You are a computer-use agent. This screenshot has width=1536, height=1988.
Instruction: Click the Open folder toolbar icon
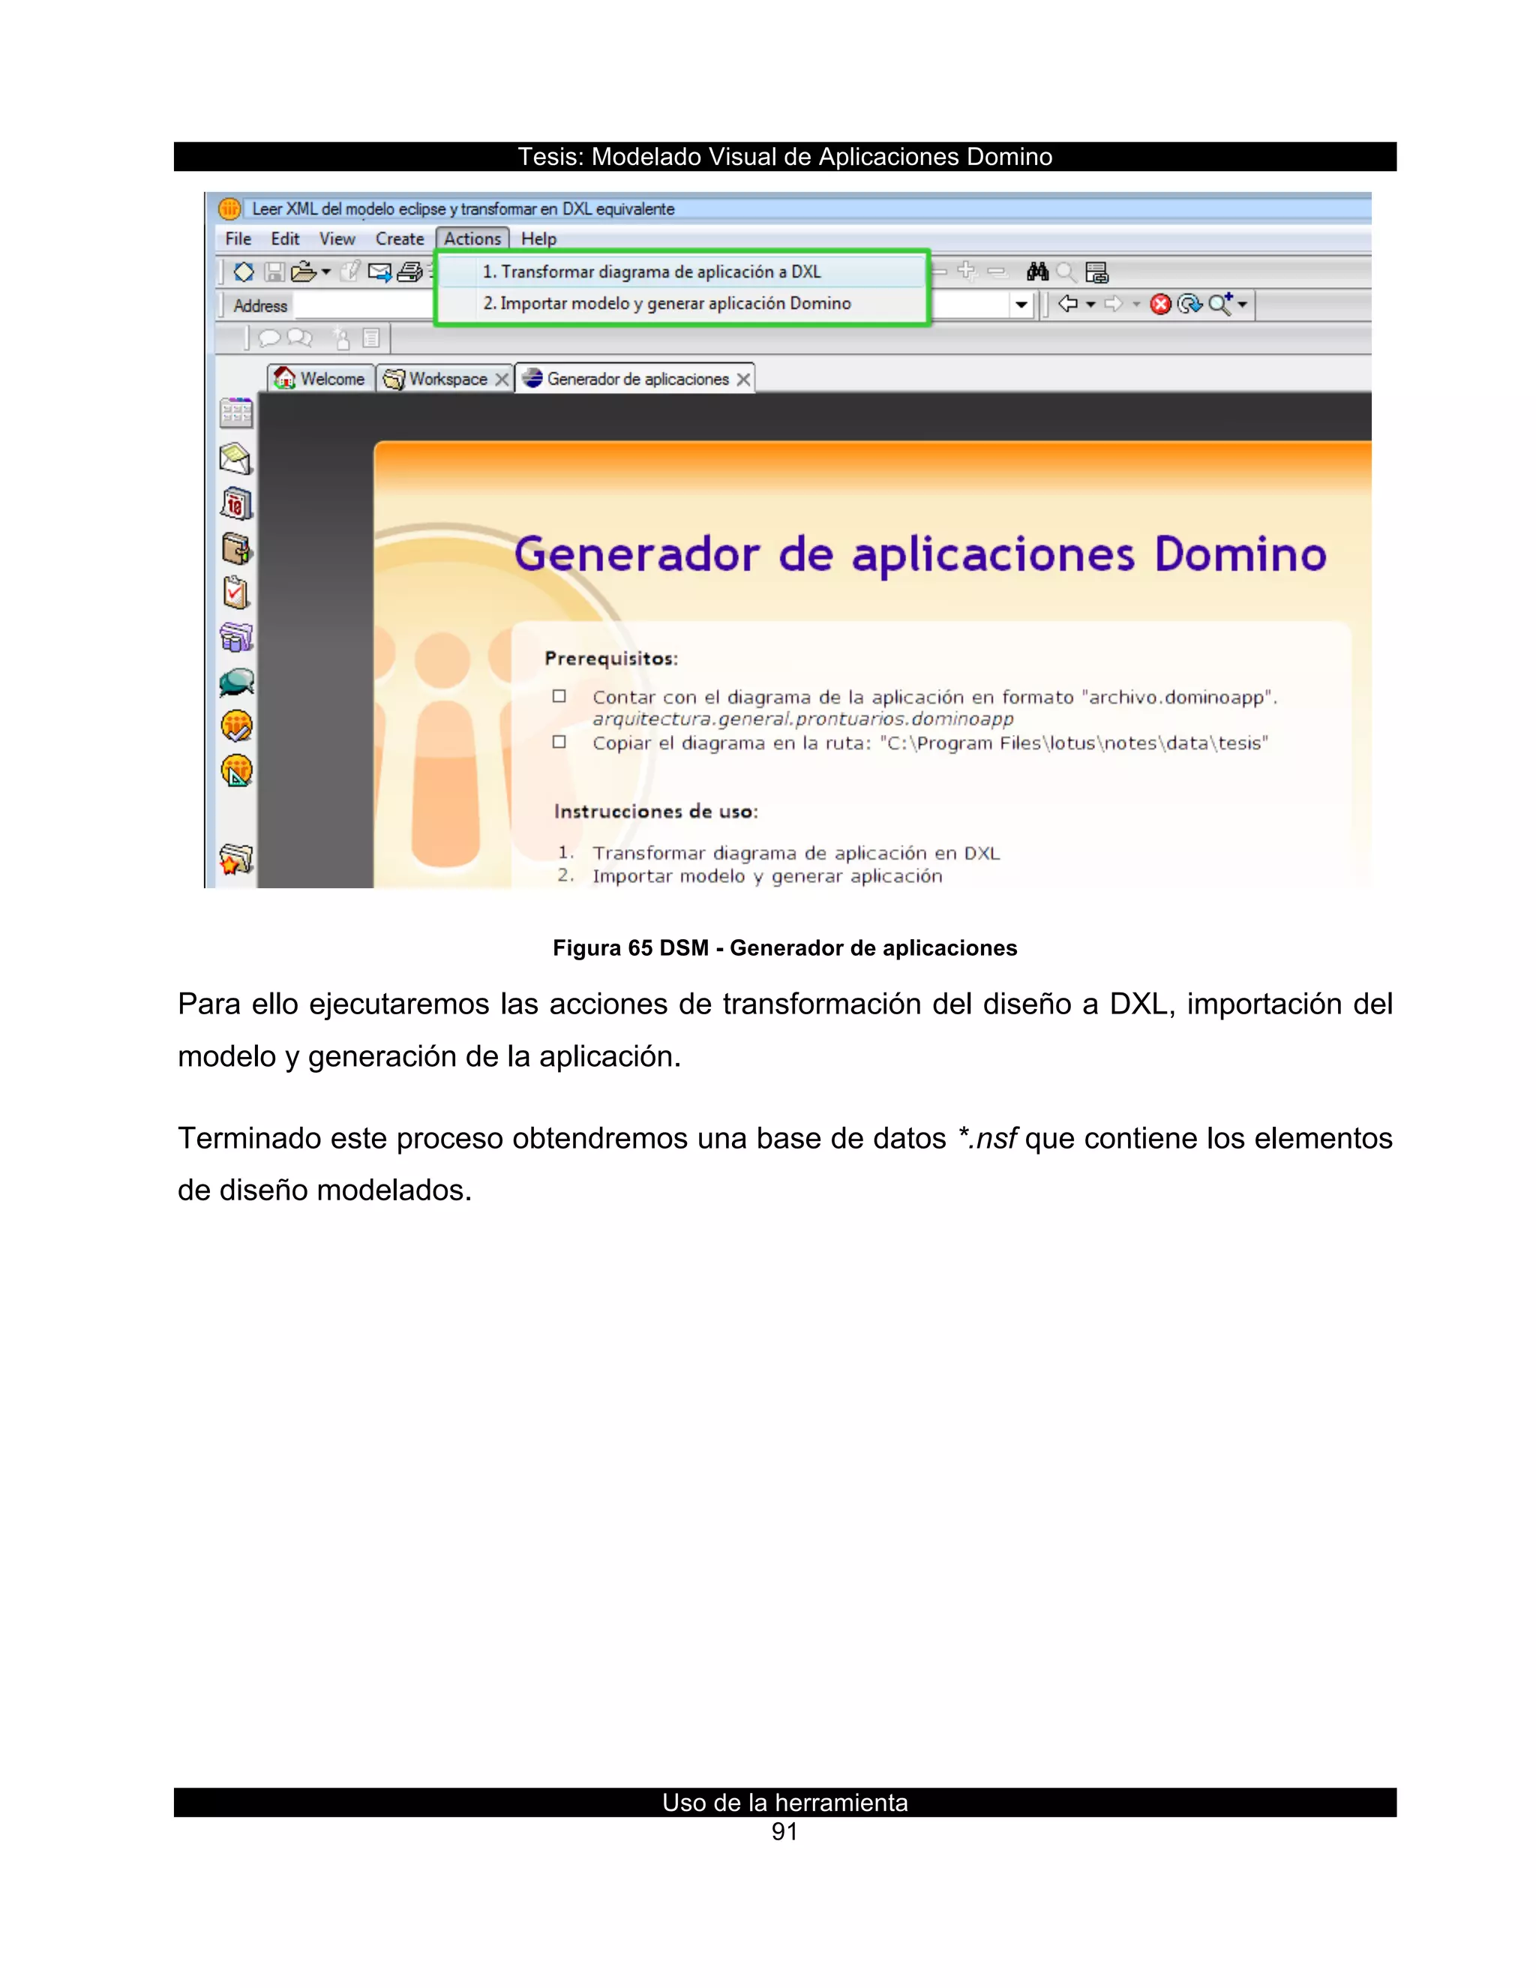click(303, 272)
